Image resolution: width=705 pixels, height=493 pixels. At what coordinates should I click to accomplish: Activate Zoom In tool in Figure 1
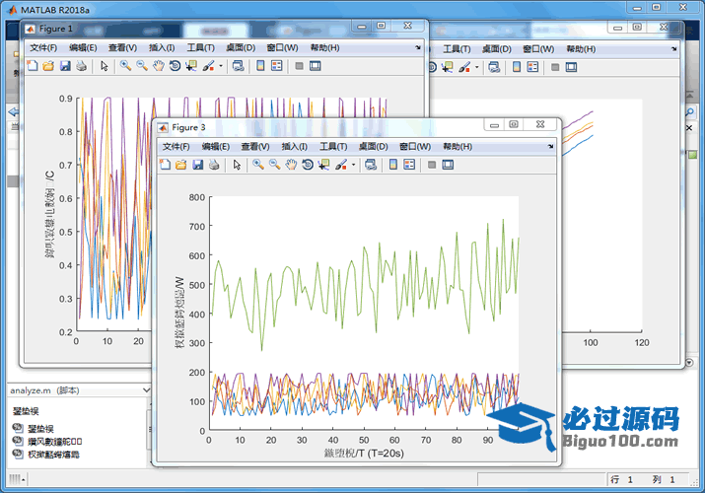tap(125, 66)
